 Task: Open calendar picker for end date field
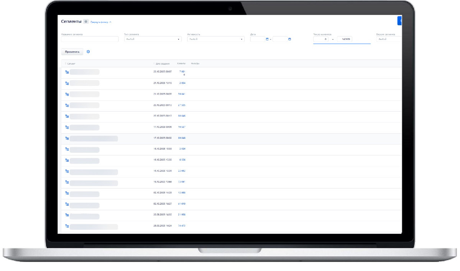coord(289,39)
